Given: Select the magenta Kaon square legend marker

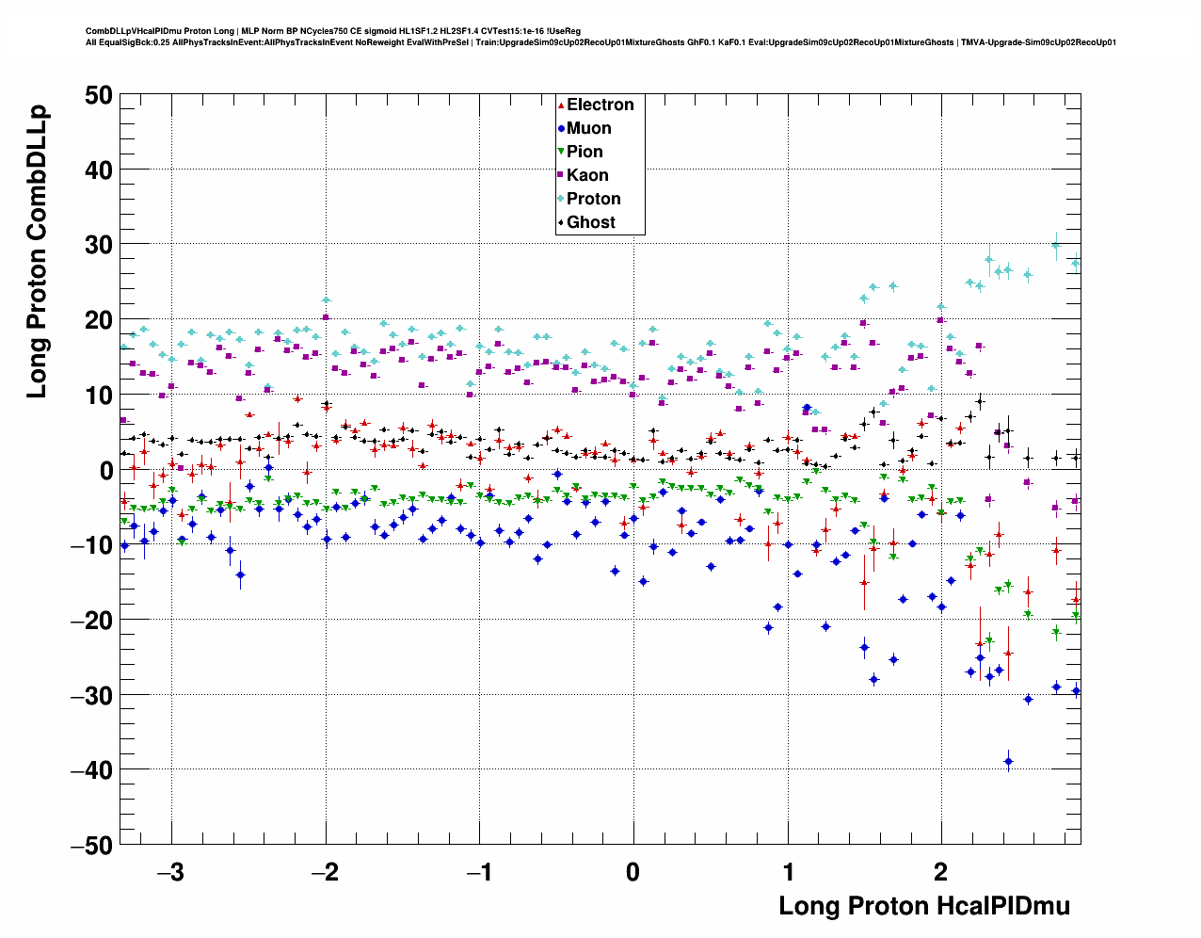Looking at the screenshot, I should pyautogui.click(x=561, y=175).
